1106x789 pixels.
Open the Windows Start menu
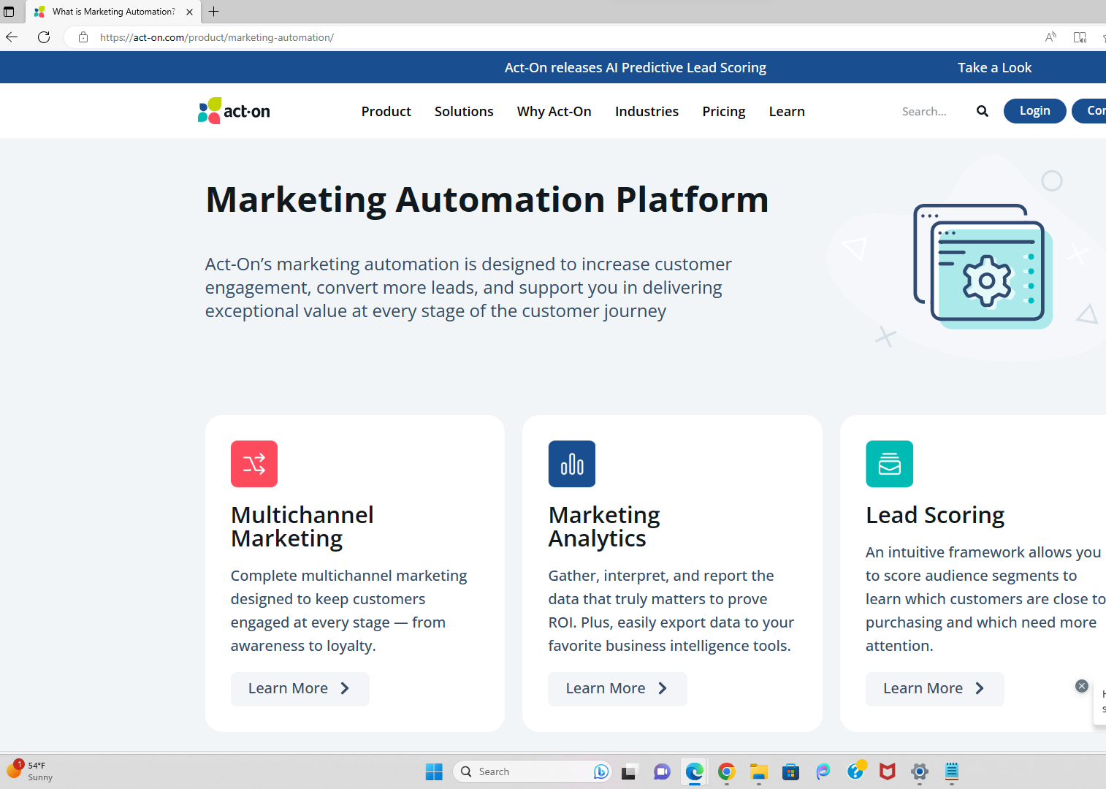[434, 771]
